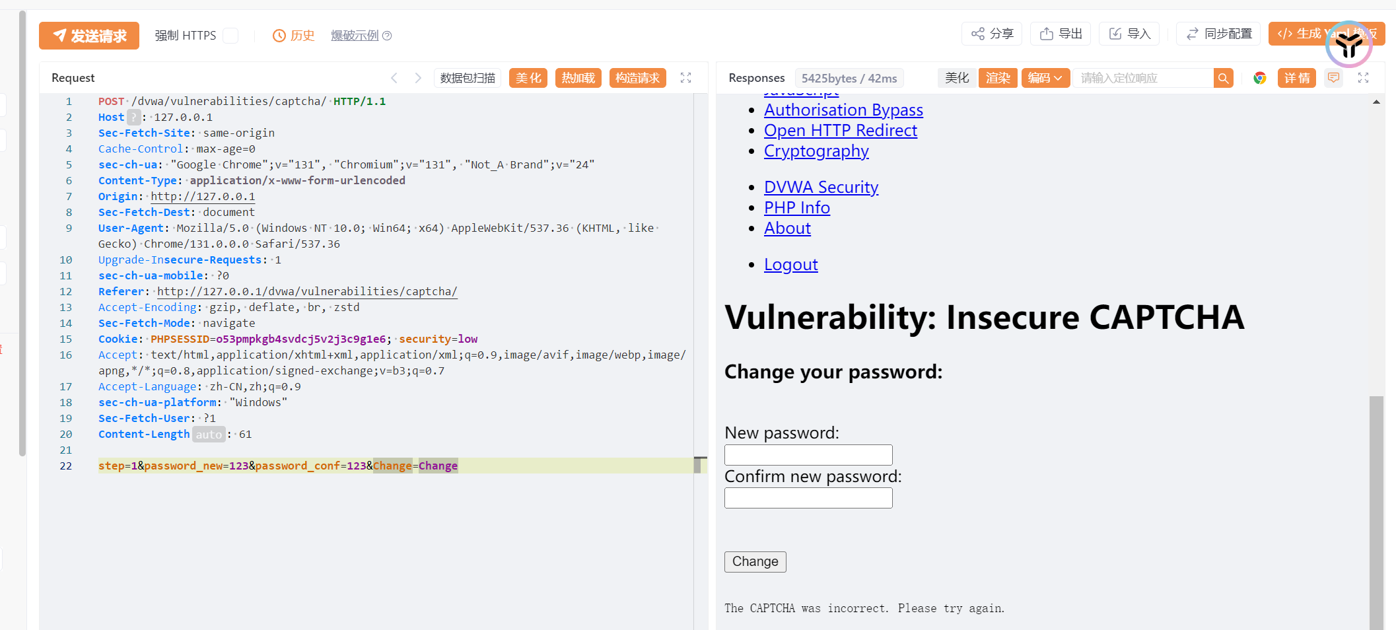Screen dimensions: 1396x630
Task: Open the 历史 history panel
Action: [294, 36]
